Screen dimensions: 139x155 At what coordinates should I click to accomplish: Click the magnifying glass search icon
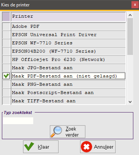[56, 132]
